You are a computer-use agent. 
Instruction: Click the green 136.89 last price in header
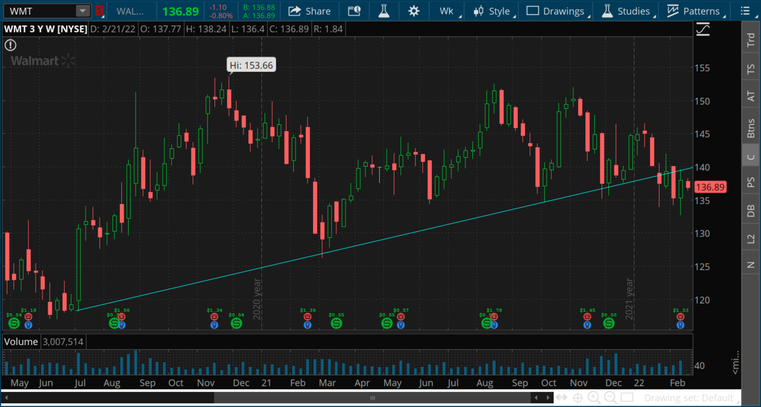point(181,11)
